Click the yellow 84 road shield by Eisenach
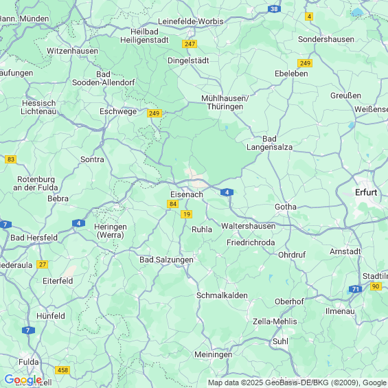Image resolution: width=388 pixels, height=388 pixels. coord(173,204)
